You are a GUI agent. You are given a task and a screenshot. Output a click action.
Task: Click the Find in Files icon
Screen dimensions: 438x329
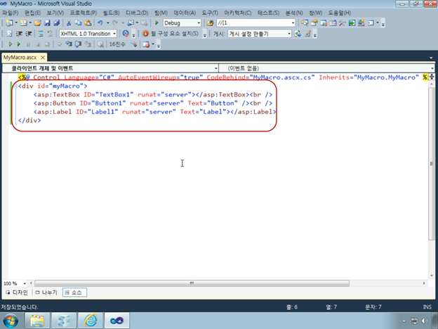click(211, 23)
